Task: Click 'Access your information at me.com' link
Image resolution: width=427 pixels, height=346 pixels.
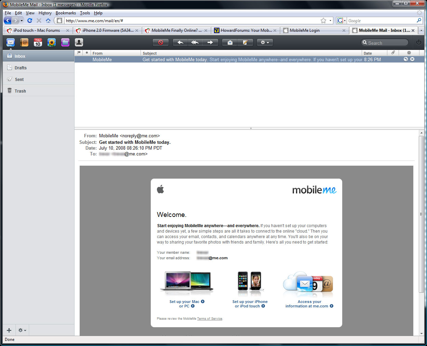Action: tap(309, 304)
